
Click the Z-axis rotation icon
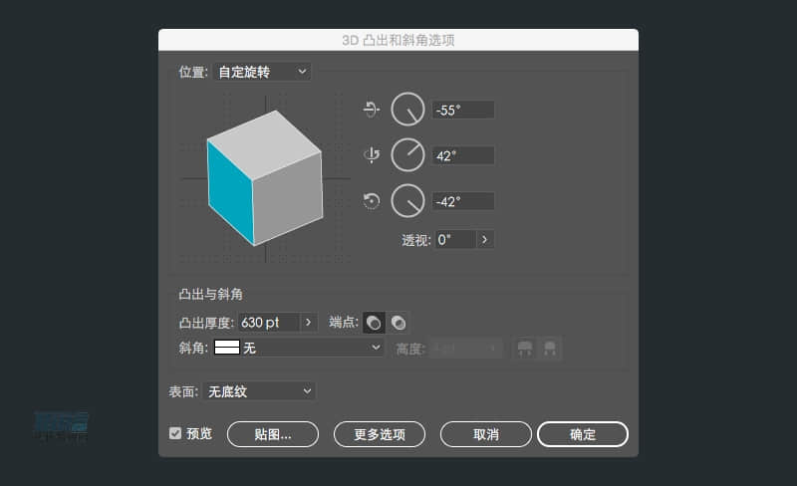click(x=373, y=201)
